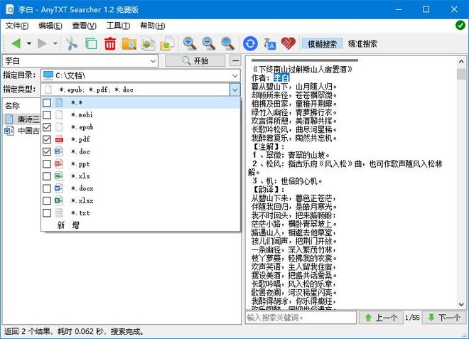Click the green check status icon
The height and width of the screenshot is (339, 469).
(x=460, y=25)
